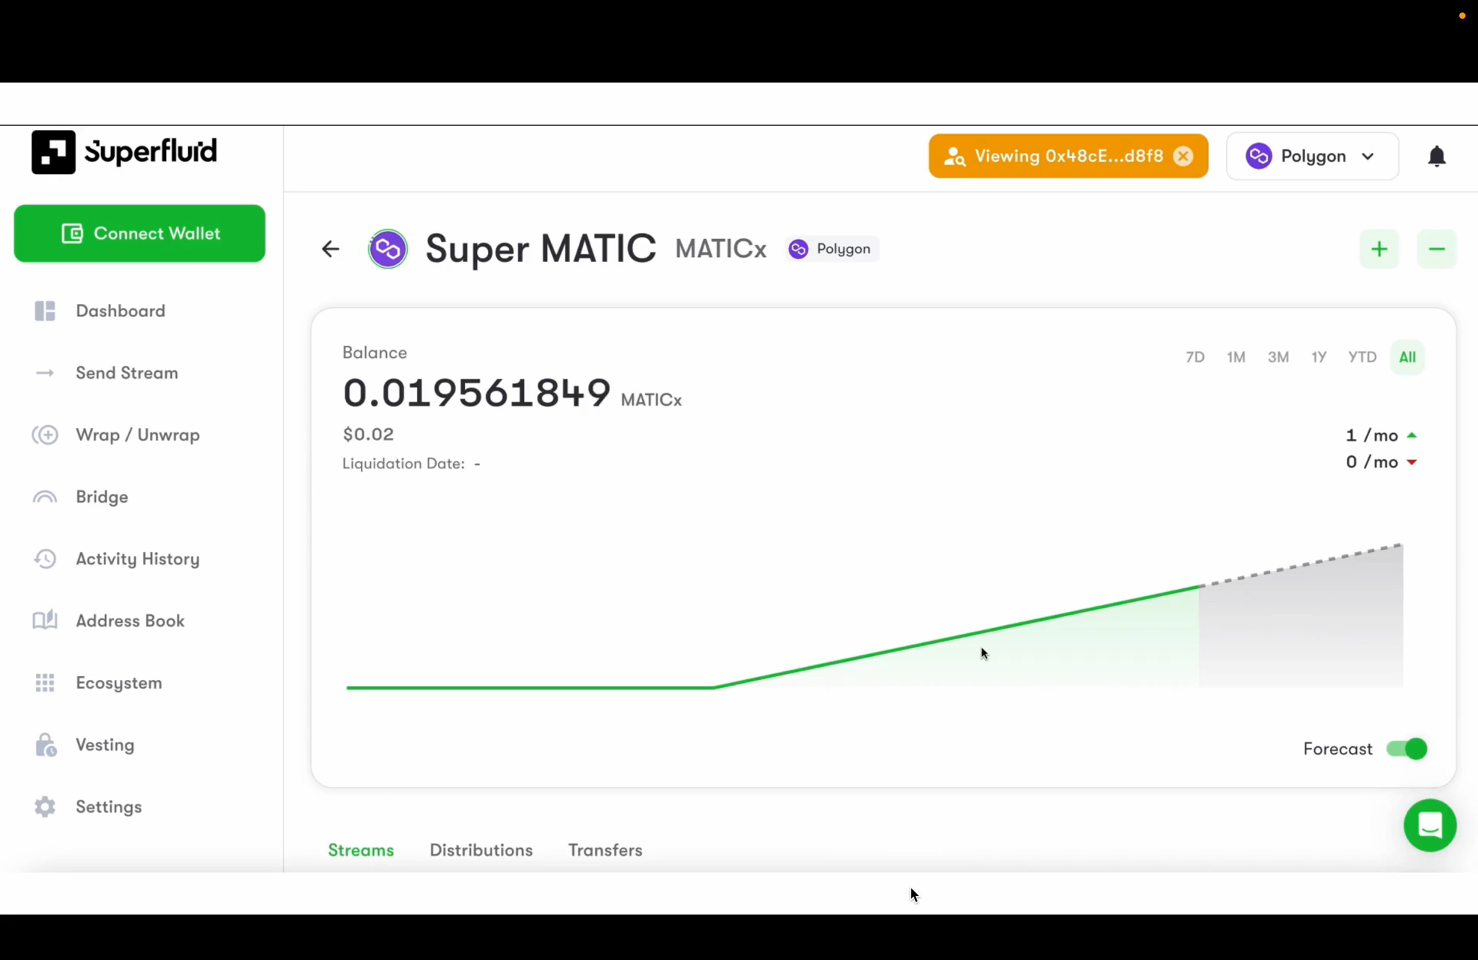
Task: Switch to the Distributions tab
Action: 481,850
